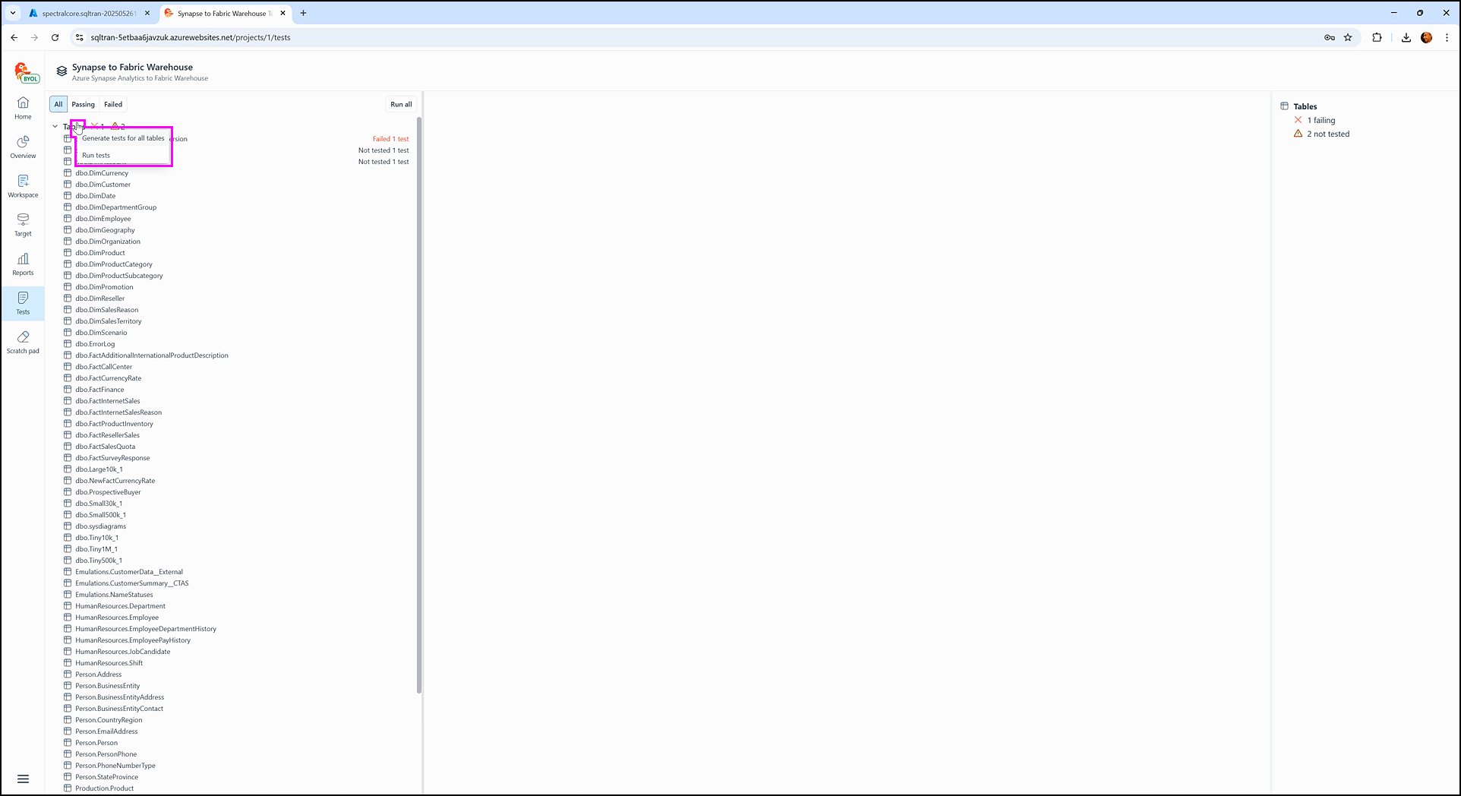Open browser extensions puzzle icon
This screenshot has height=796, width=1461.
pos(1377,37)
